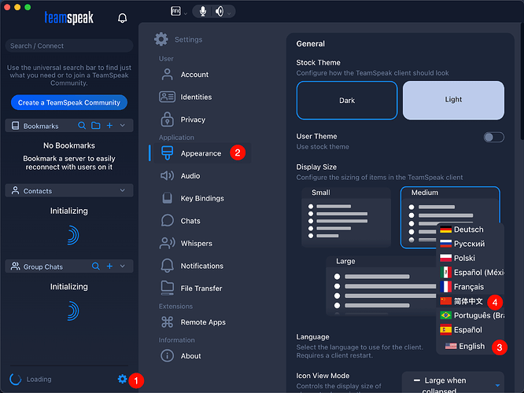Click the Audio speaker icon

167,175
